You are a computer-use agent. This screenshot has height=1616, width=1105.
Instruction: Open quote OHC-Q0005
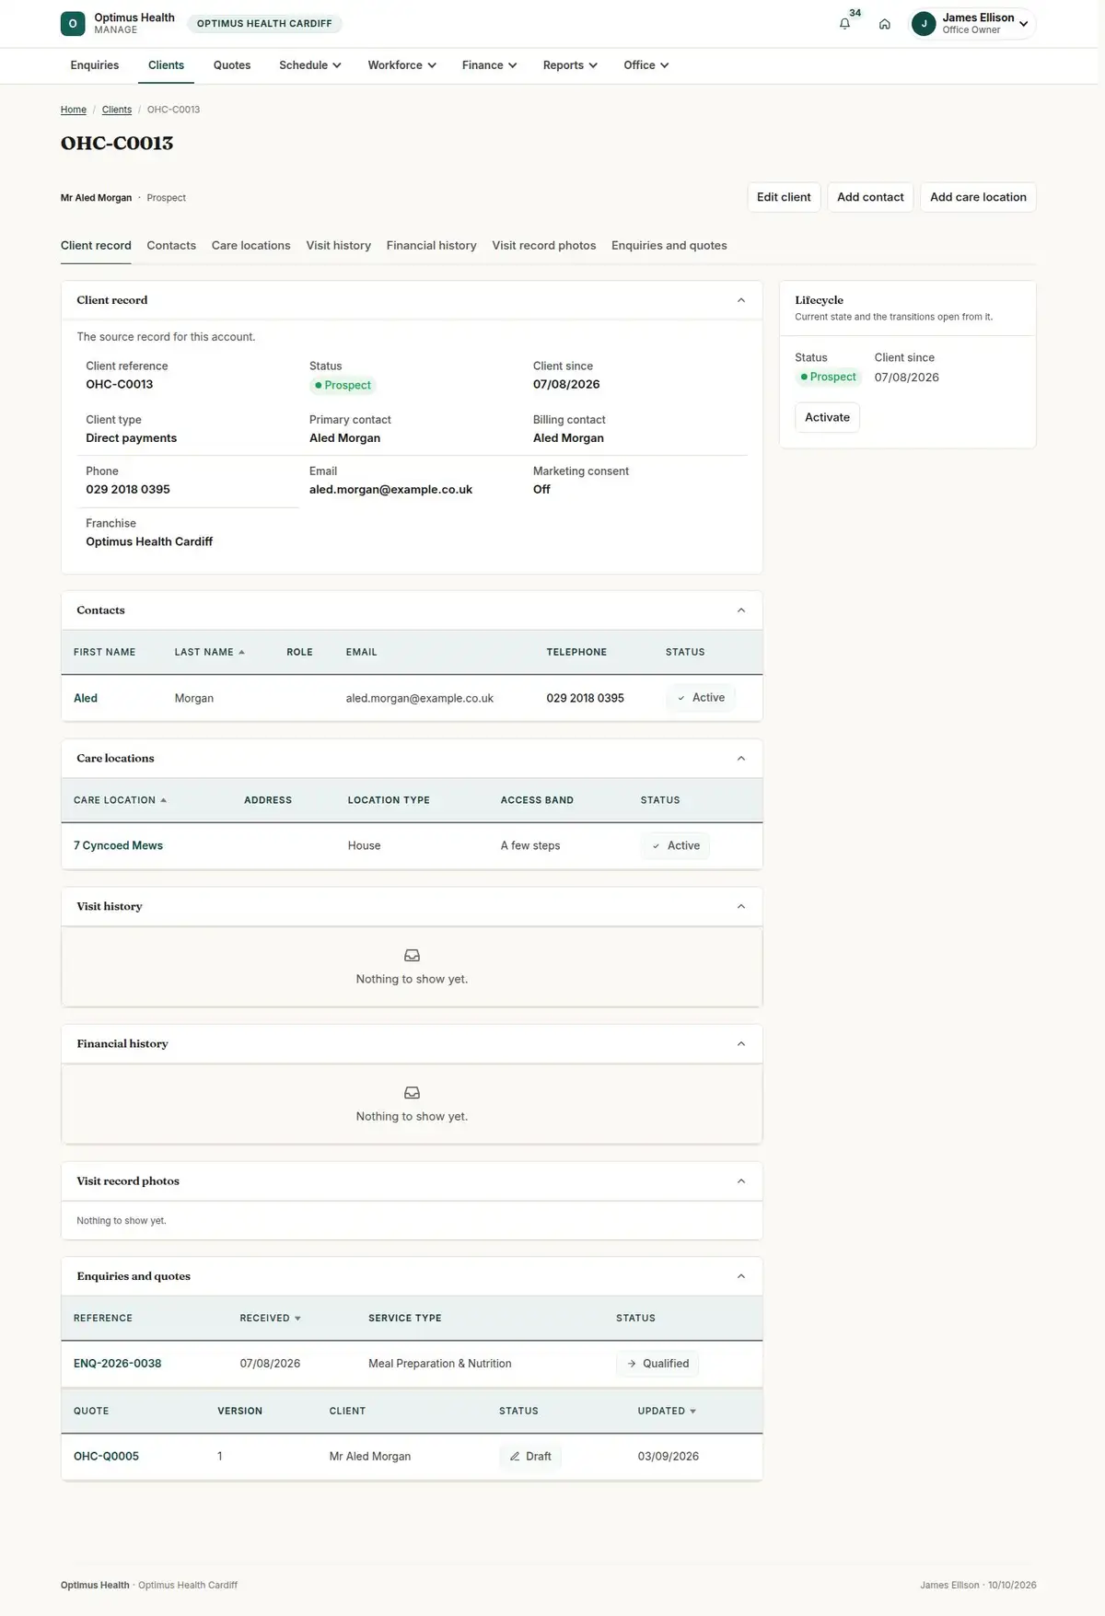[106, 1457]
